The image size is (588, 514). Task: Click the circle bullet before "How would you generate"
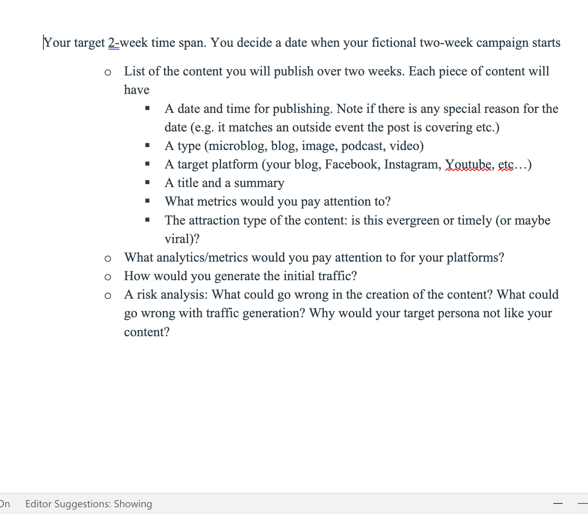pos(108,277)
